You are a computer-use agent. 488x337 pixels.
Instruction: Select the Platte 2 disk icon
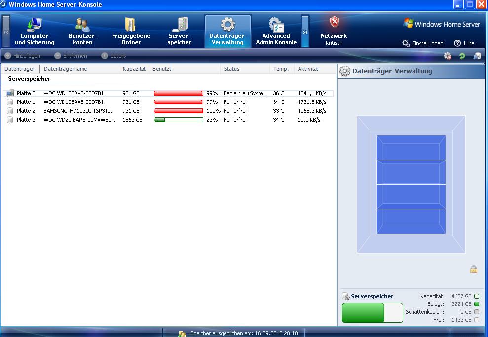pos(10,111)
